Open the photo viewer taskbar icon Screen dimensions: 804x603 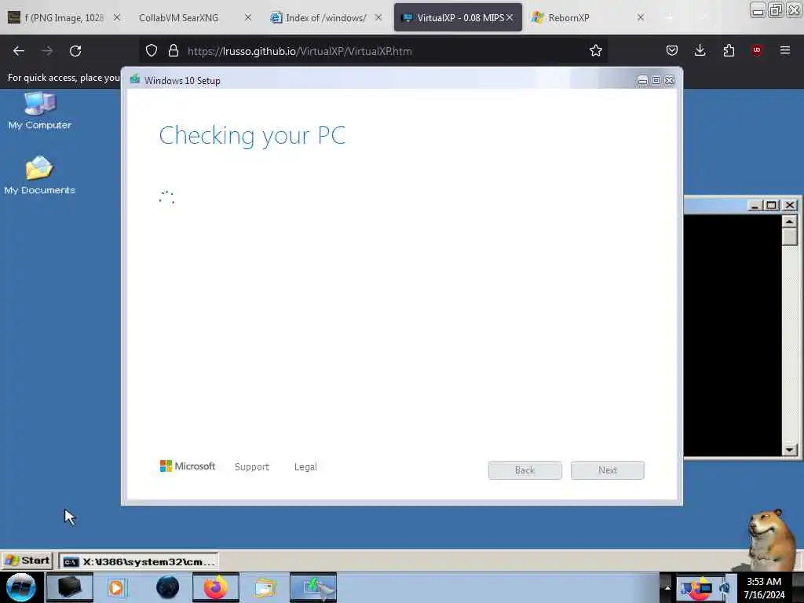click(265, 587)
